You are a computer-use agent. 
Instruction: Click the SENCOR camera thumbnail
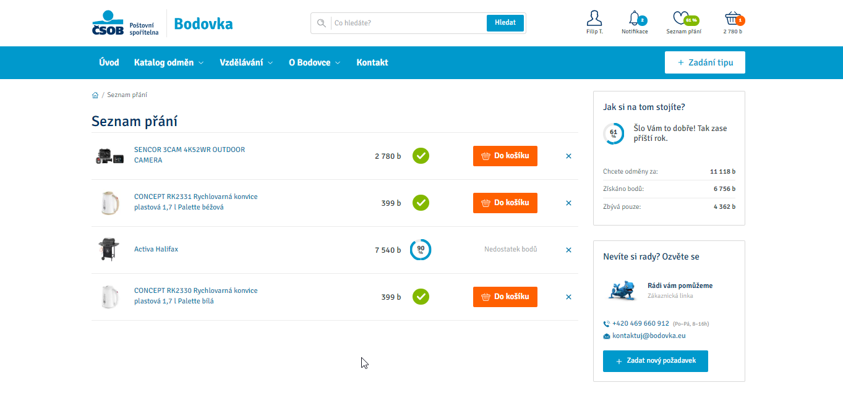coord(109,156)
